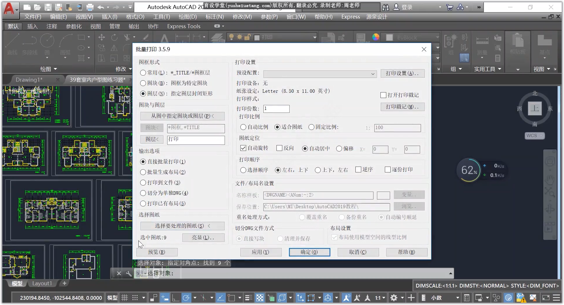The width and height of the screenshot is (564, 305).
Task: Select the Move tool in Modify panel
Action: (102, 37)
